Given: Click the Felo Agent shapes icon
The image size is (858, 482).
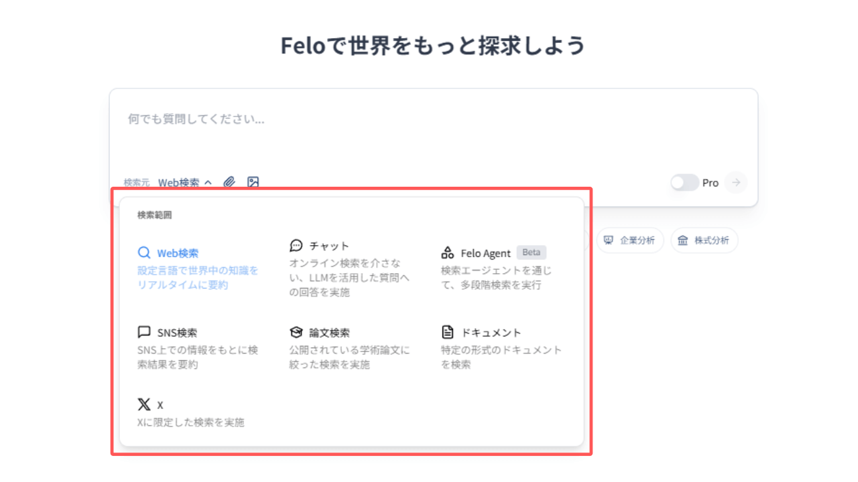Looking at the screenshot, I should coord(448,253).
